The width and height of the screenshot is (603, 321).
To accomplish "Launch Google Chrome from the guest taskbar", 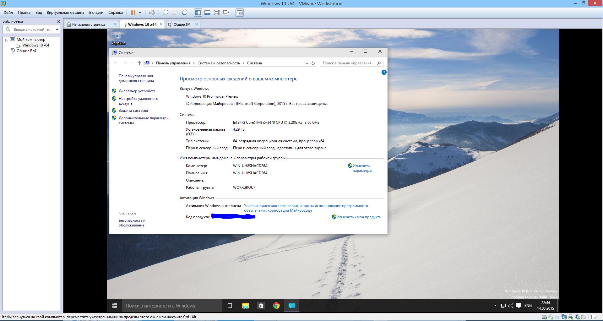I will pyautogui.click(x=276, y=306).
